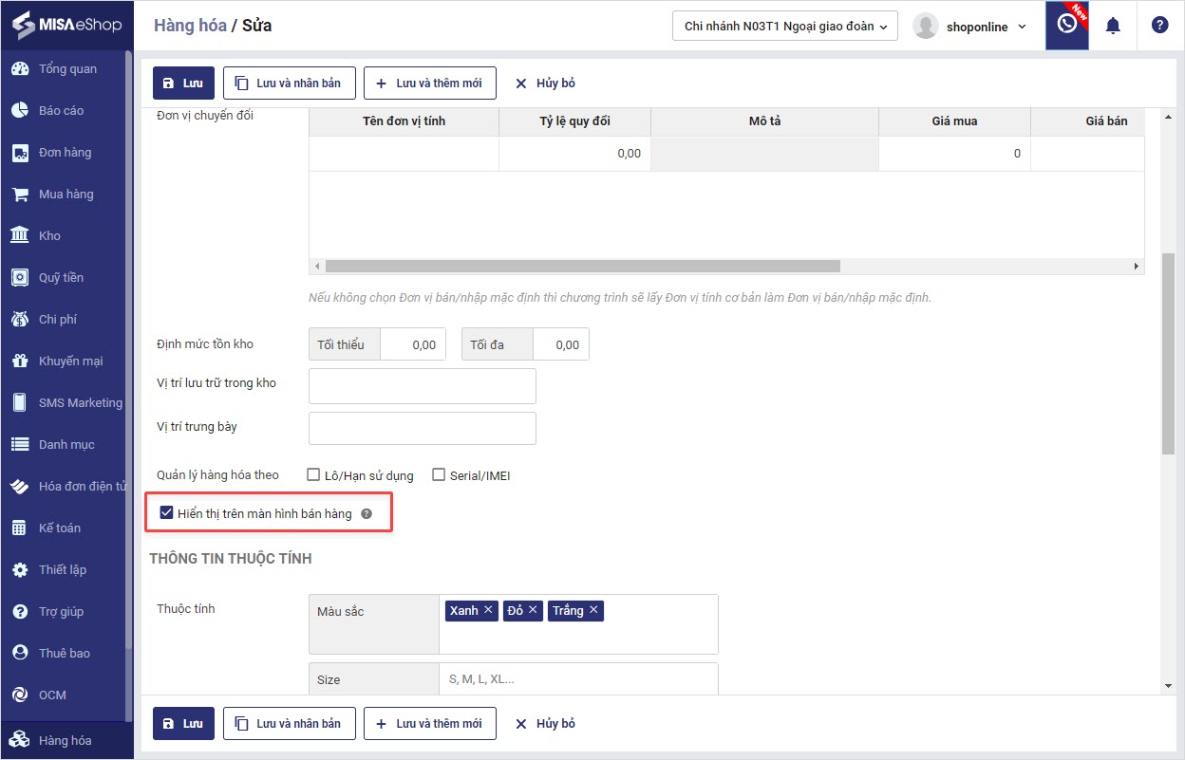Focus the Vị trí lưu trữ trong kho field
Screen dimensions: 1185x760
click(x=422, y=386)
